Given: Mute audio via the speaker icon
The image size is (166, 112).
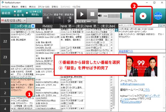Looking at the screenshot, I should click(100, 16).
